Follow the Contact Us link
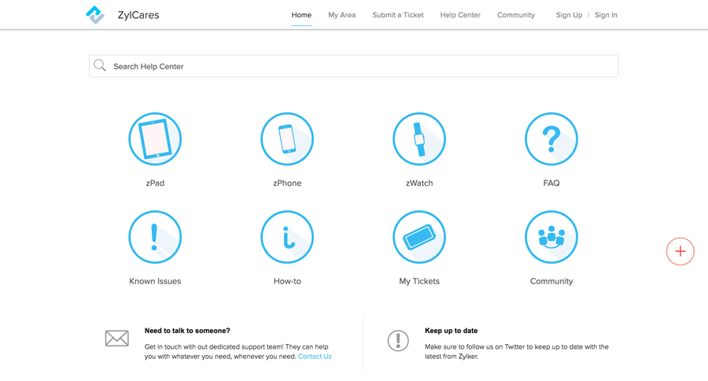Image resolution: width=708 pixels, height=381 pixels. (x=315, y=357)
